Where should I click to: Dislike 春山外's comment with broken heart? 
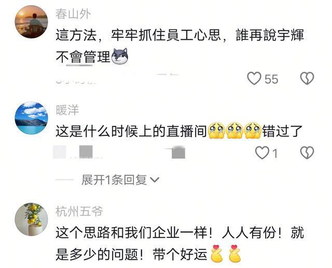pyautogui.click(x=307, y=78)
